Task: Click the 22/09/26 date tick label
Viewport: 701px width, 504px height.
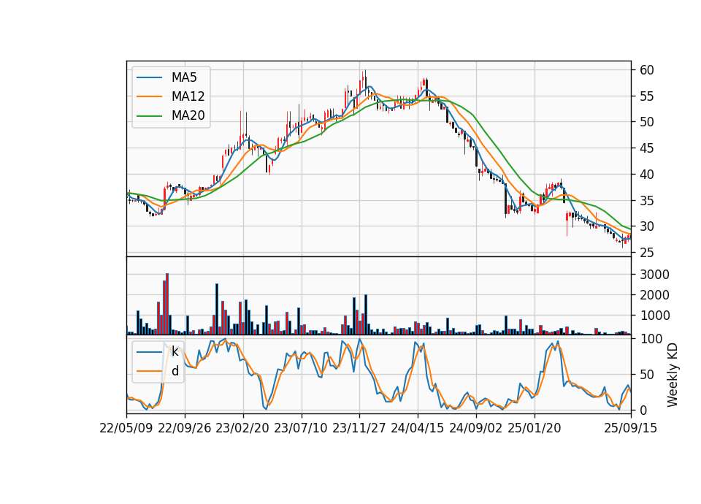Action: (x=185, y=428)
